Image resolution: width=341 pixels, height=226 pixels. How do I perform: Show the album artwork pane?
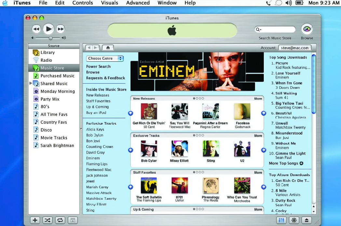point(73,220)
